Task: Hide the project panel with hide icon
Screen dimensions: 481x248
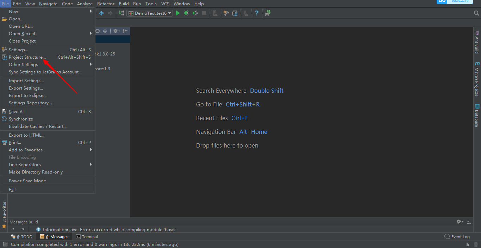Action: (125, 31)
